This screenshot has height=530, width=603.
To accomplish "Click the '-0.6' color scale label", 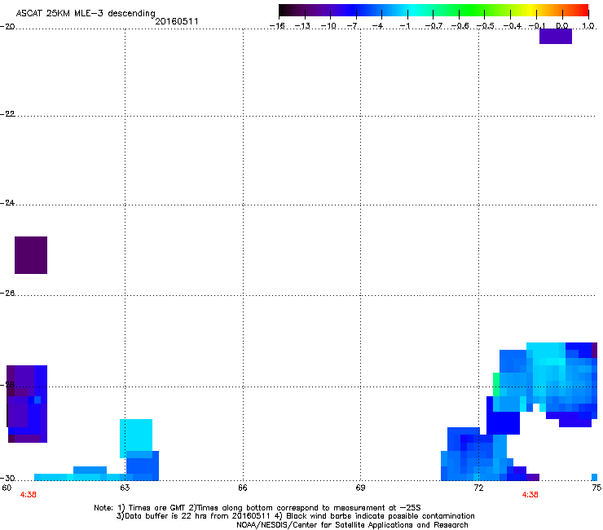I will pos(460,26).
